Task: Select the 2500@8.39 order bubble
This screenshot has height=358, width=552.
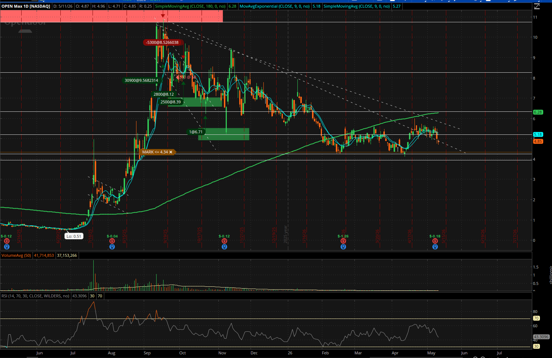Action: (x=170, y=102)
